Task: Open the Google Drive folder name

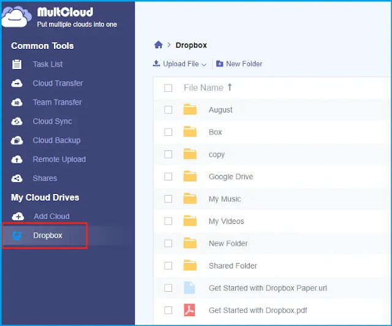Action: coord(231,177)
